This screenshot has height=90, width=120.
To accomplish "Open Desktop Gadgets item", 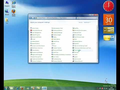I will tap(56, 35).
